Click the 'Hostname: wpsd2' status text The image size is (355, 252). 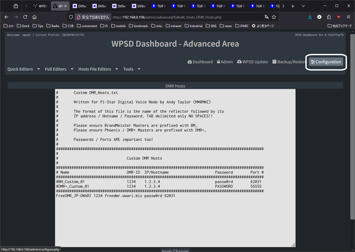19,35
